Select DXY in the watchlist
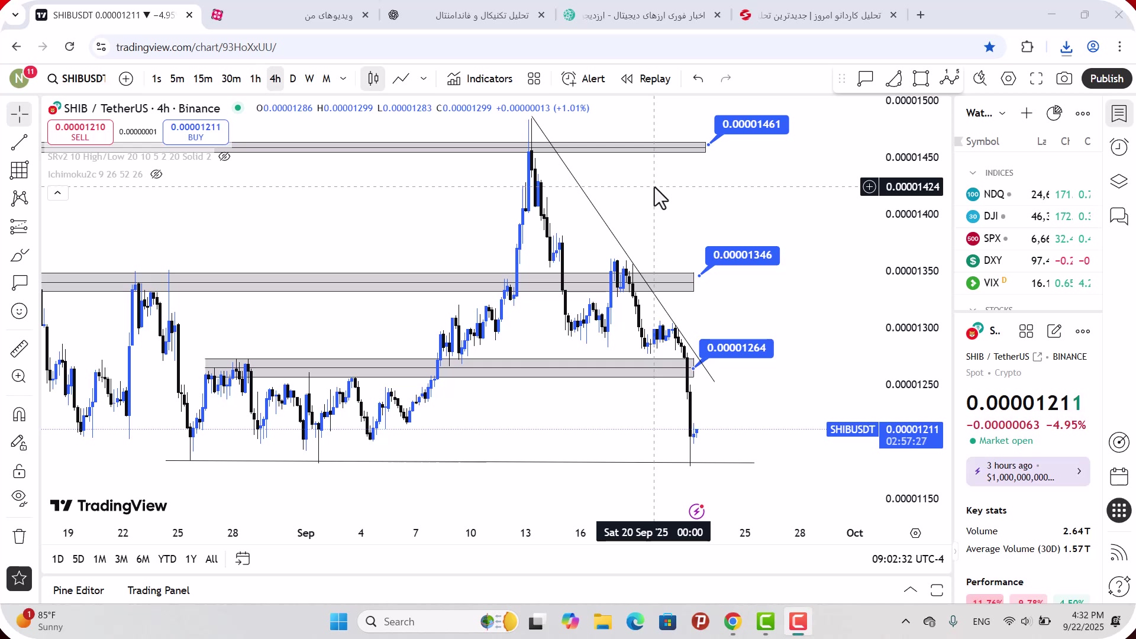 coord(1028,261)
